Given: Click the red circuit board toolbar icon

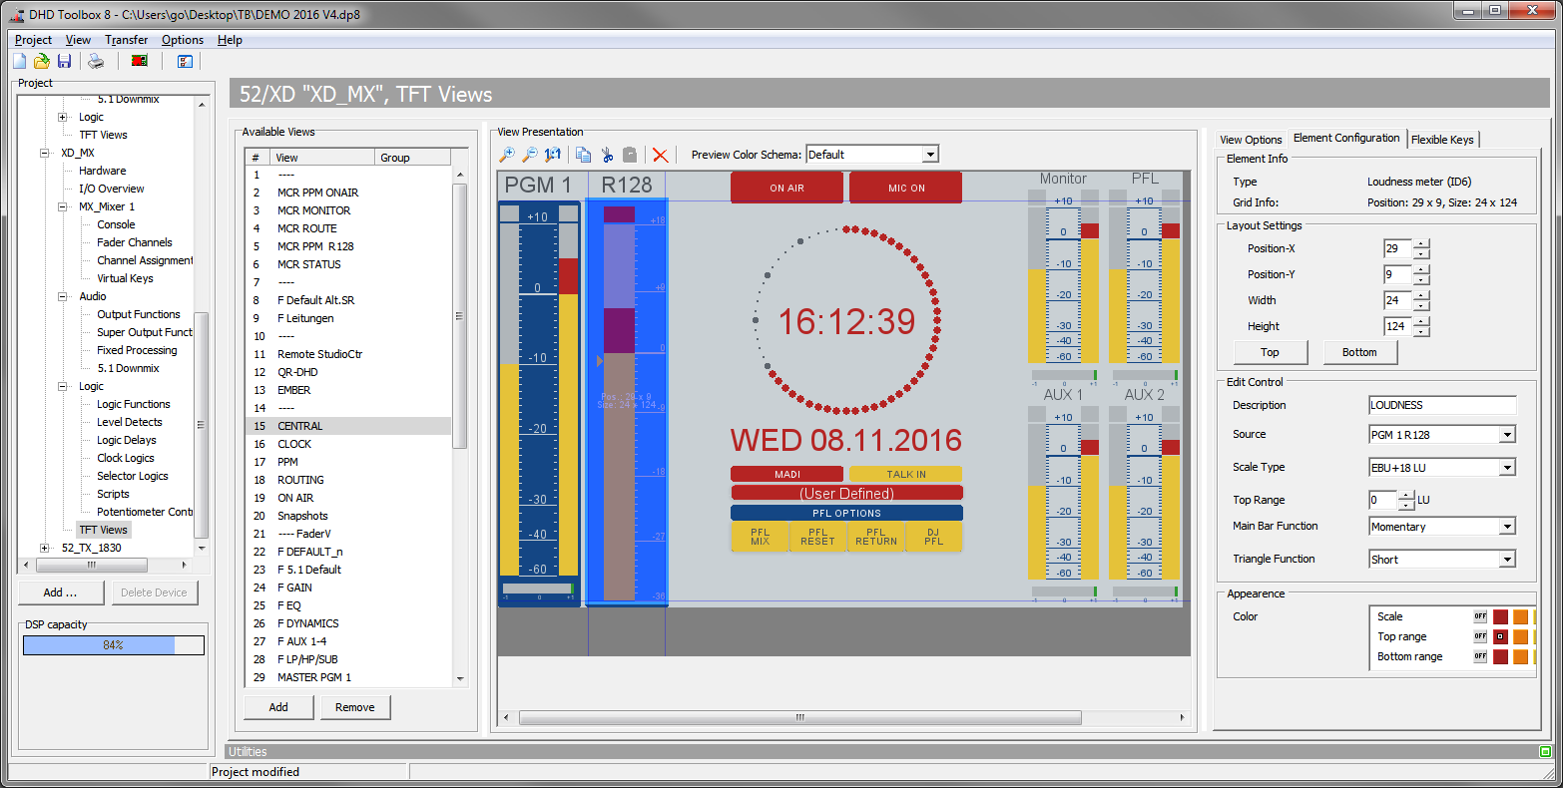Looking at the screenshot, I should click(140, 62).
